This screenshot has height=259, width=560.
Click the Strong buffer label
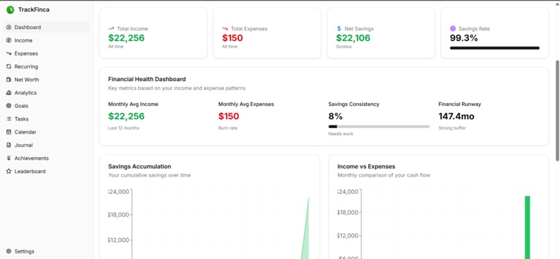tap(452, 127)
